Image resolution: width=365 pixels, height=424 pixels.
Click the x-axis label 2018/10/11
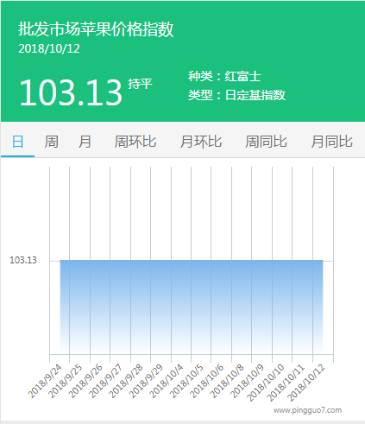coord(286,383)
